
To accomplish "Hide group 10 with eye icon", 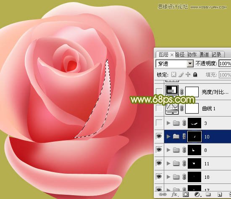I will pyautogui.click(x=159, y=136).
